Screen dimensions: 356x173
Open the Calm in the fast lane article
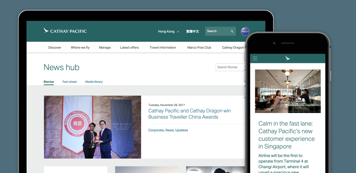tap(287, 135)
